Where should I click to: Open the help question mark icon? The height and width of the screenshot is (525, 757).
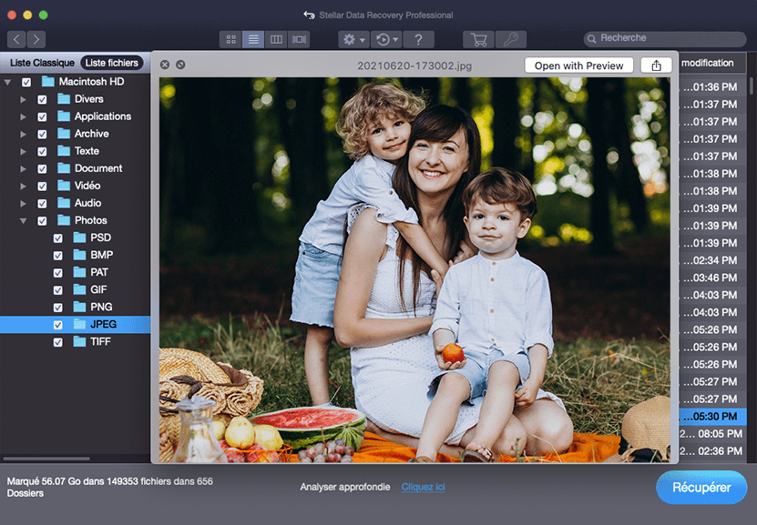418,39
